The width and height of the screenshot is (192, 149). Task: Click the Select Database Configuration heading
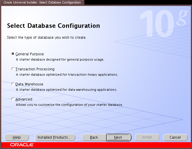coord(53,26)
